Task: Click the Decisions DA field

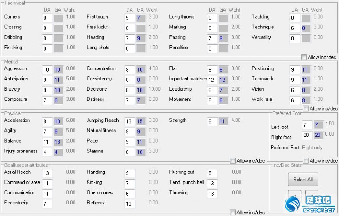Action: [x=130, y=90]
